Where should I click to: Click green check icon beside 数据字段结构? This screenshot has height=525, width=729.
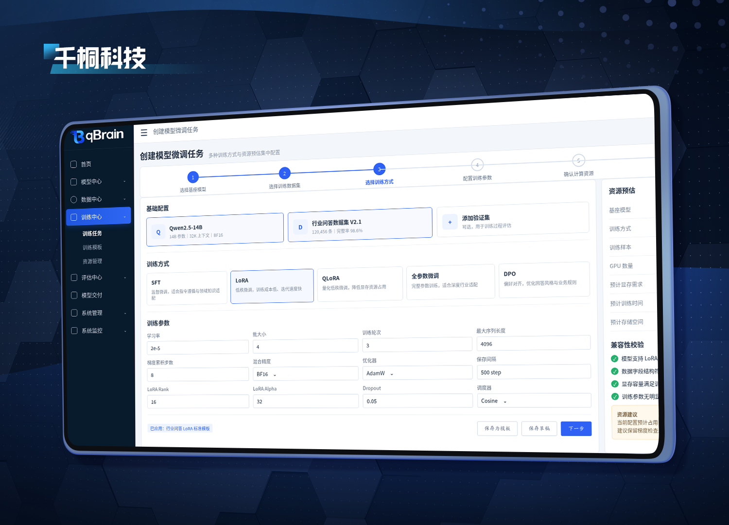615,371
